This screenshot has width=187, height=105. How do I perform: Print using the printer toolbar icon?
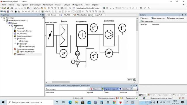(12, 8)
